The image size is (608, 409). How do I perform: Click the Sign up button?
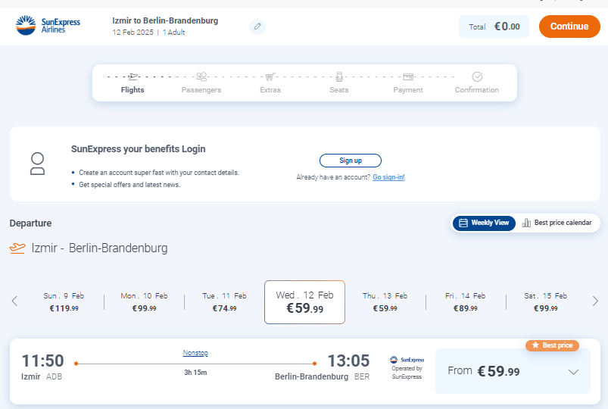[351, 161]
